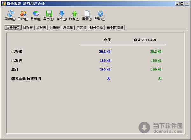The image size is (191, 140).
Task: Click the green 30.2 KB received value
Action: (x=156, y=52)
